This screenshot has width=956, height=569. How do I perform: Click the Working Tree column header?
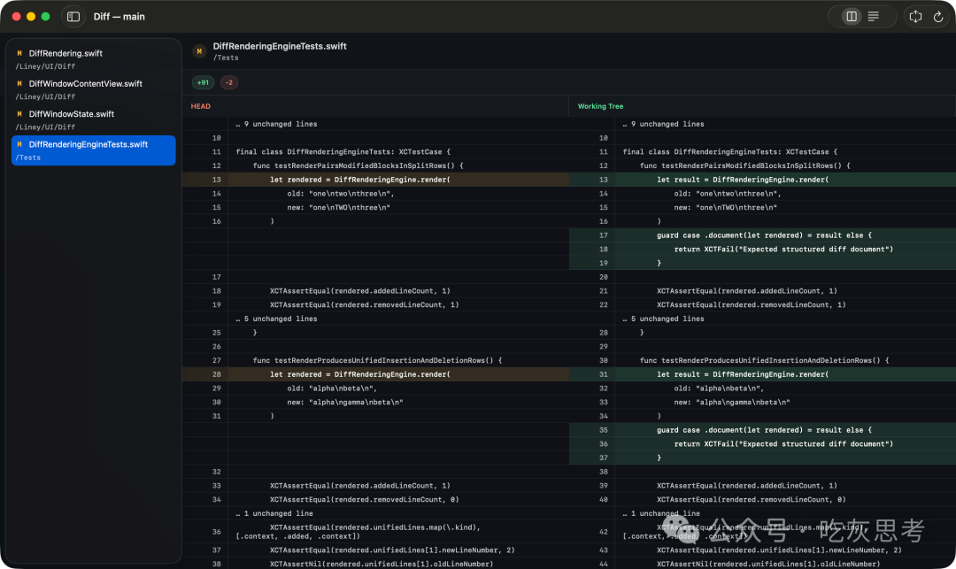point(600,106)
